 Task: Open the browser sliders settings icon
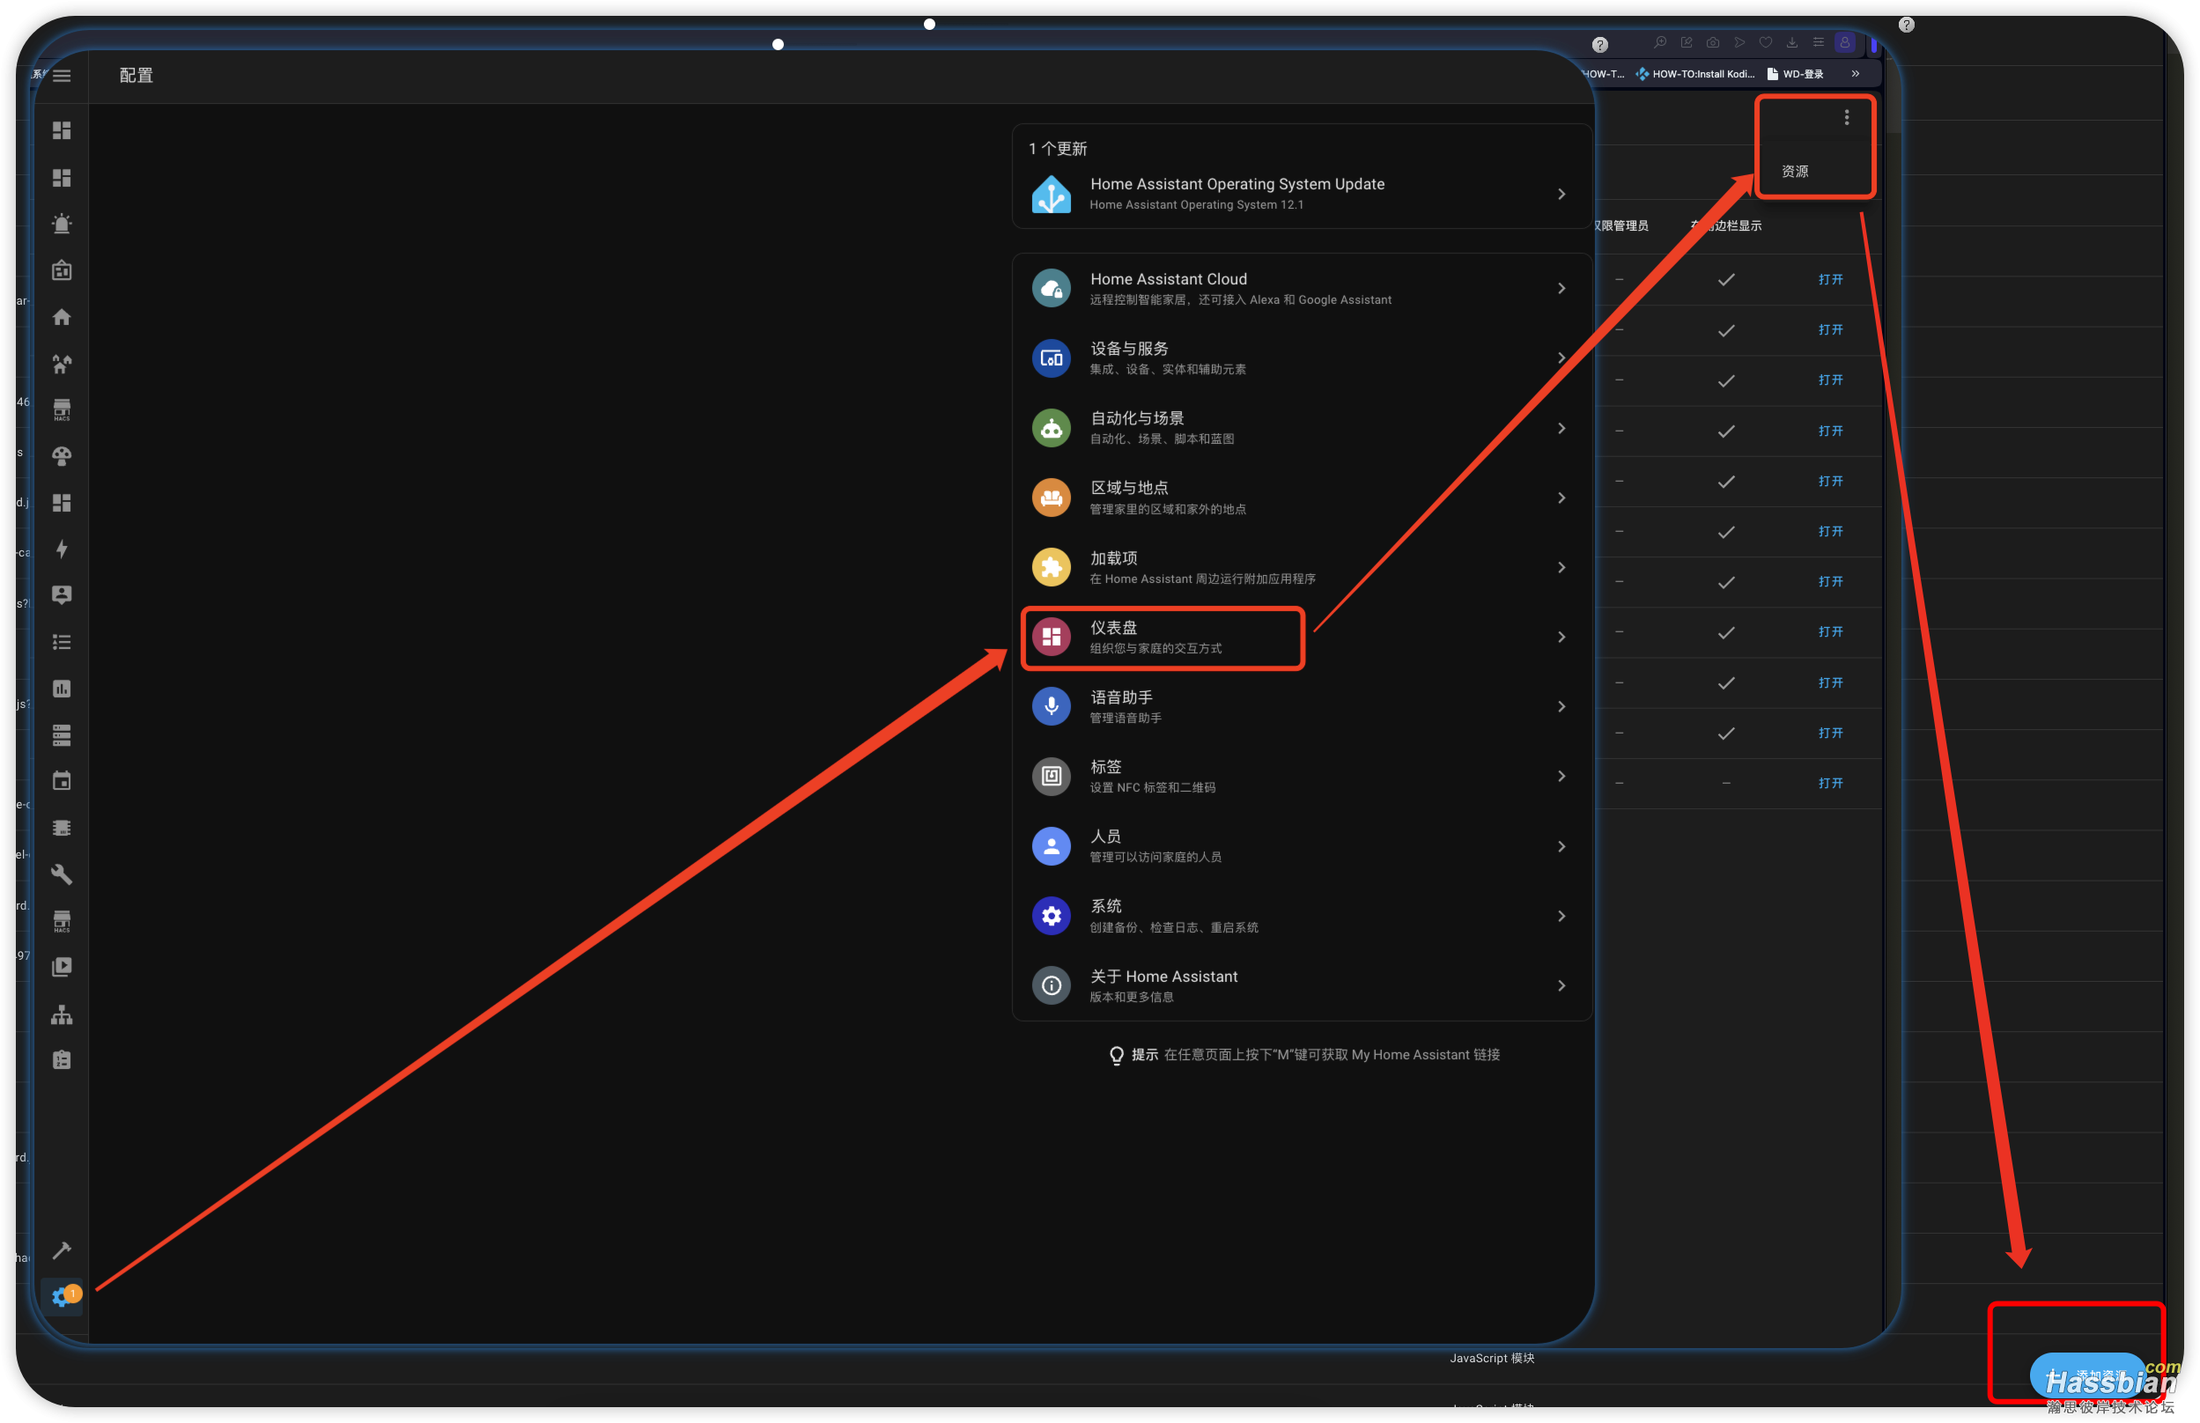click(x=1819, y=42)
